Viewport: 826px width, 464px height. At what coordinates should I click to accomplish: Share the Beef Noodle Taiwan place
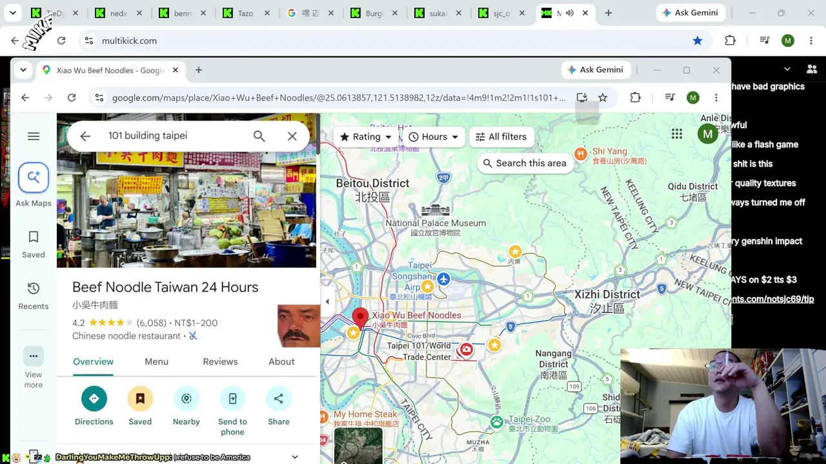pos(279,406)
